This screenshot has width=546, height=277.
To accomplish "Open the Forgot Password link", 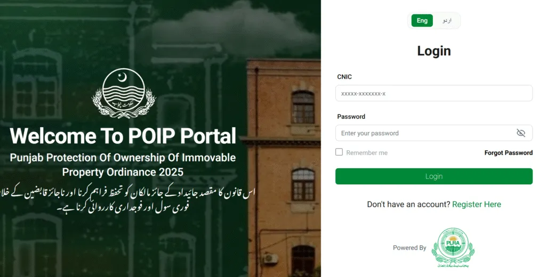I will 508,153.
